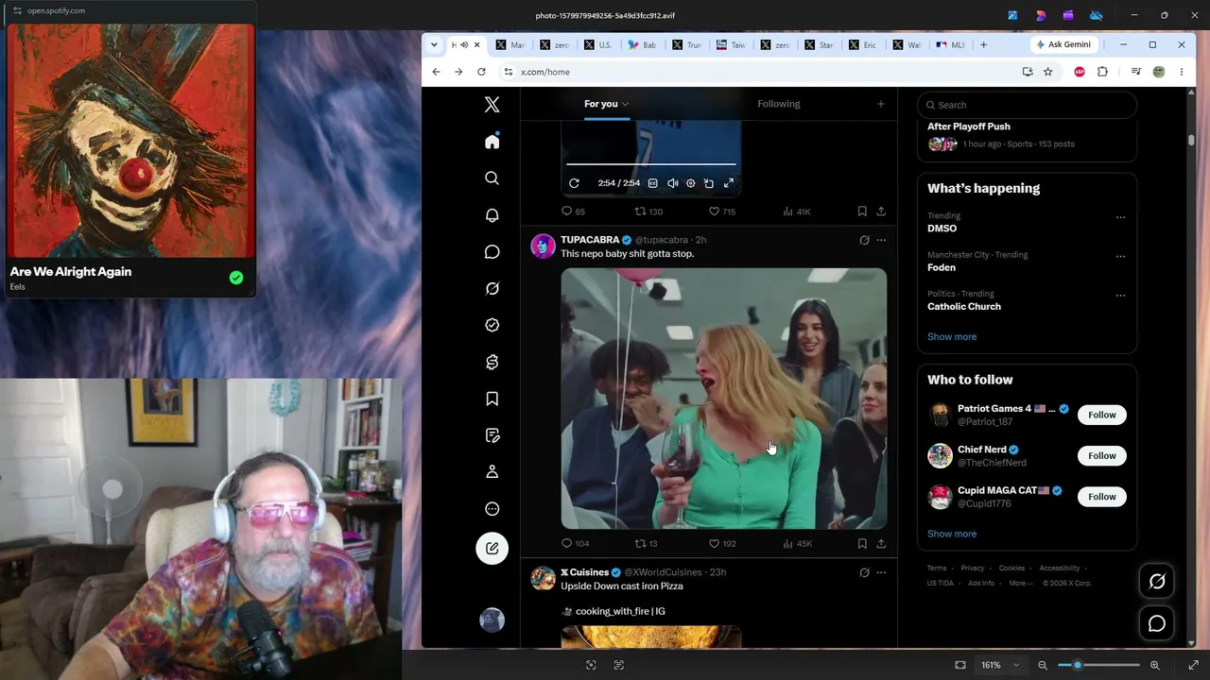Screen dimensions: 1210x680
Task: Open the checkmark badge icon in X sidebar
Action: tap(492, 325)
